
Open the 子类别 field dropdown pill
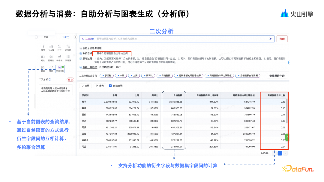pos(106,76)
